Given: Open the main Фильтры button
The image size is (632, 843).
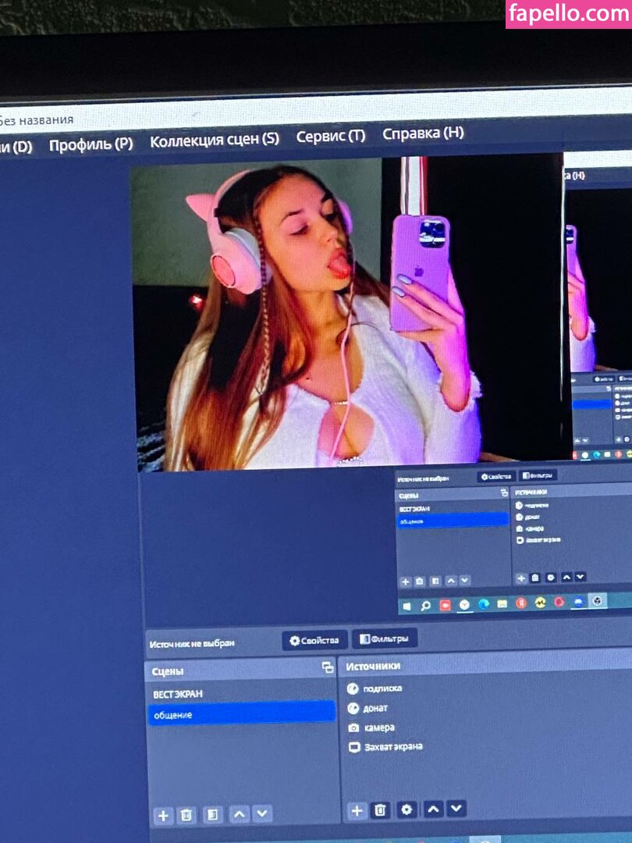Looking at the screenshot, I should click(385, 638).
